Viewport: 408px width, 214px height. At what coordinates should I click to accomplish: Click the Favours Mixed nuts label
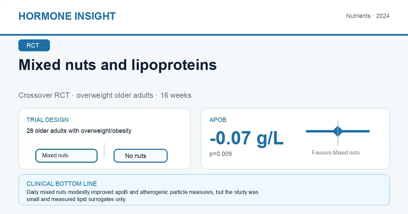point(336,153)
